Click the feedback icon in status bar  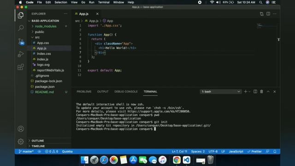(x=267, y=152)
